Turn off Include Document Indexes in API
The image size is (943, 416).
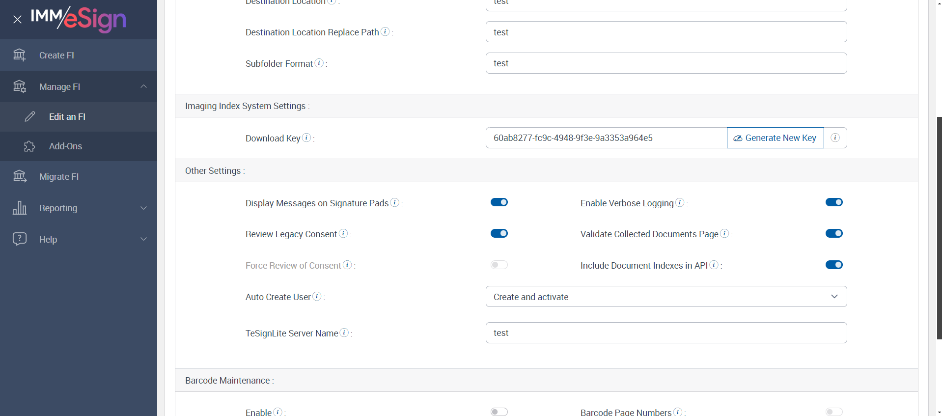[834, 265]
